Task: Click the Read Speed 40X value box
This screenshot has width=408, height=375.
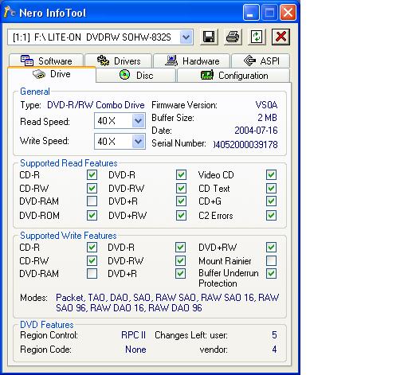Action: pyautogui.click(x=120, y=121)
